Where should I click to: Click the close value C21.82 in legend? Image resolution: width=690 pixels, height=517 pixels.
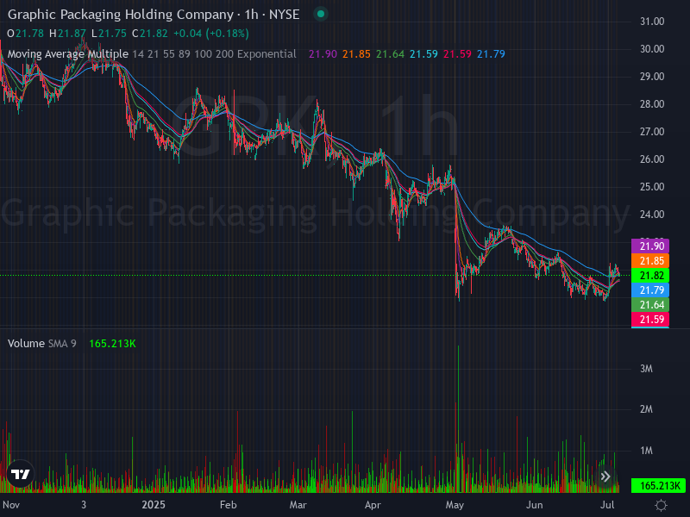(x=149, y=34)
